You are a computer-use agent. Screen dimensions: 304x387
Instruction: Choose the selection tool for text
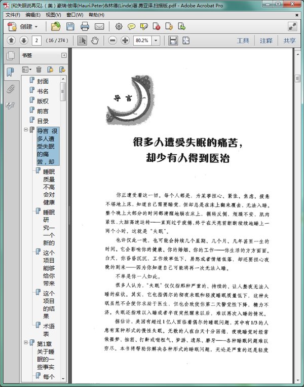82,40
